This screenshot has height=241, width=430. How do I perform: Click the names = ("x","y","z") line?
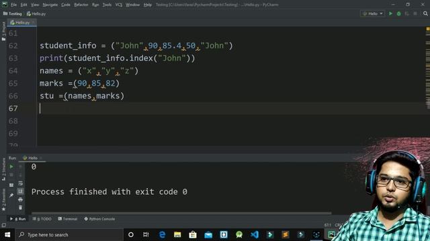pyautogui.click(x=89, y=71)
